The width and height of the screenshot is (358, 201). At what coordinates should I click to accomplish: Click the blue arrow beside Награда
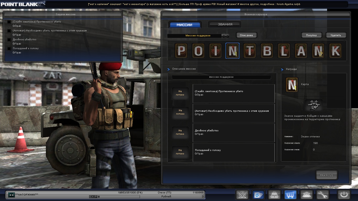(x=282, y=70)
